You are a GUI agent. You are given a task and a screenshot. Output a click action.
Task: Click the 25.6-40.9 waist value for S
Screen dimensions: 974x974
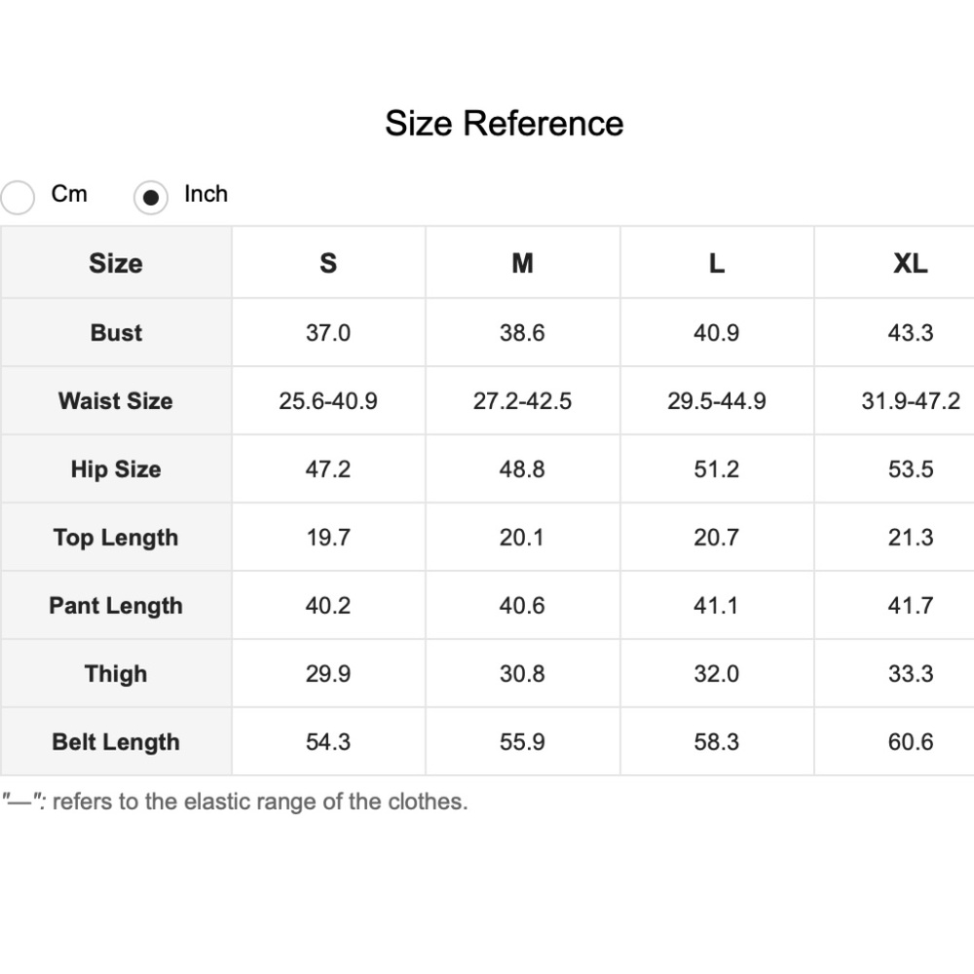[328, 400]
